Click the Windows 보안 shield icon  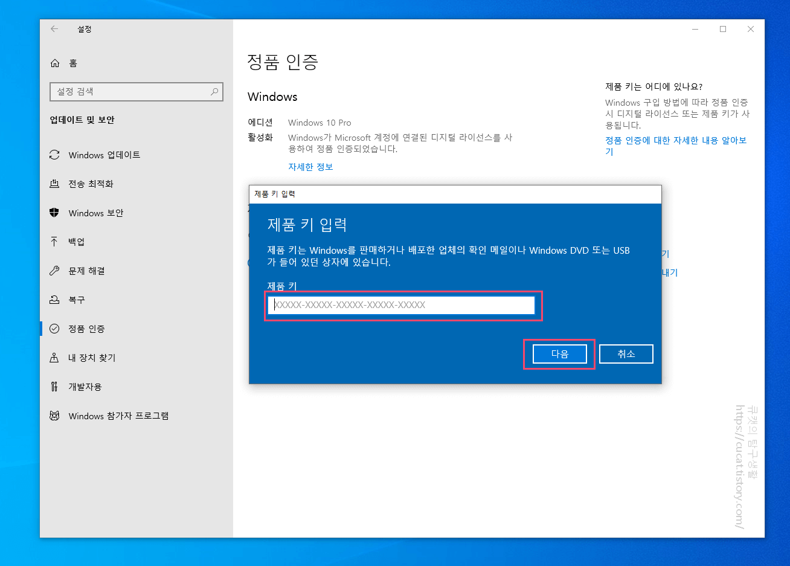(54, 213)
